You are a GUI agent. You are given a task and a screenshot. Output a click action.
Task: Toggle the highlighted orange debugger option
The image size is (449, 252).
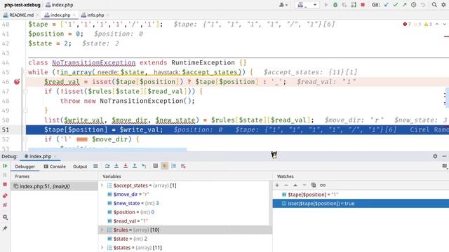point(165,166)
